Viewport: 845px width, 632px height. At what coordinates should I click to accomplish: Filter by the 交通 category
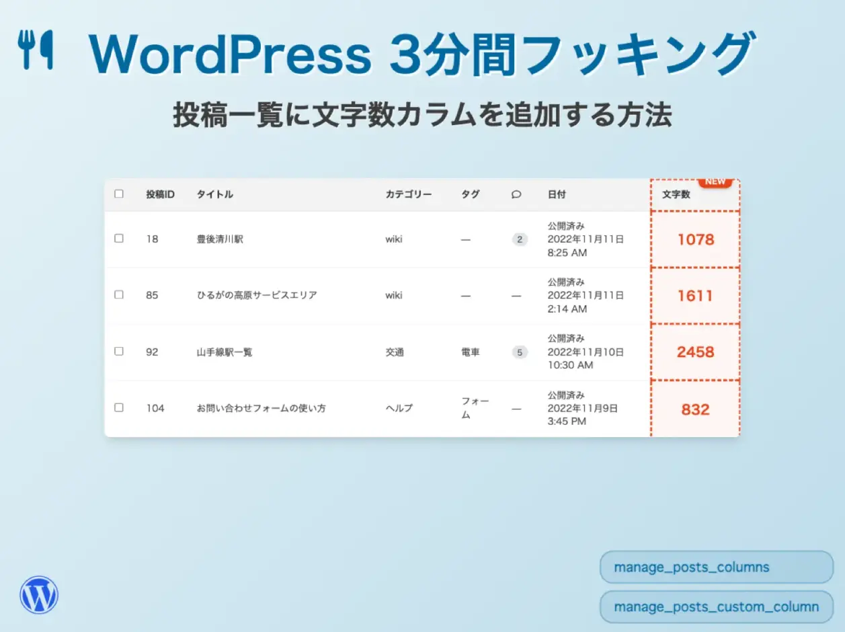pos(395,352)
